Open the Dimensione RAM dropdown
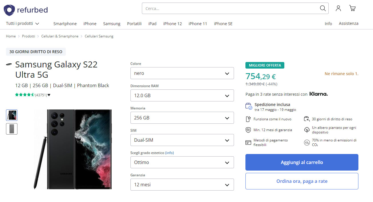Viewport: 373px width, 202px height. (182, 95)
